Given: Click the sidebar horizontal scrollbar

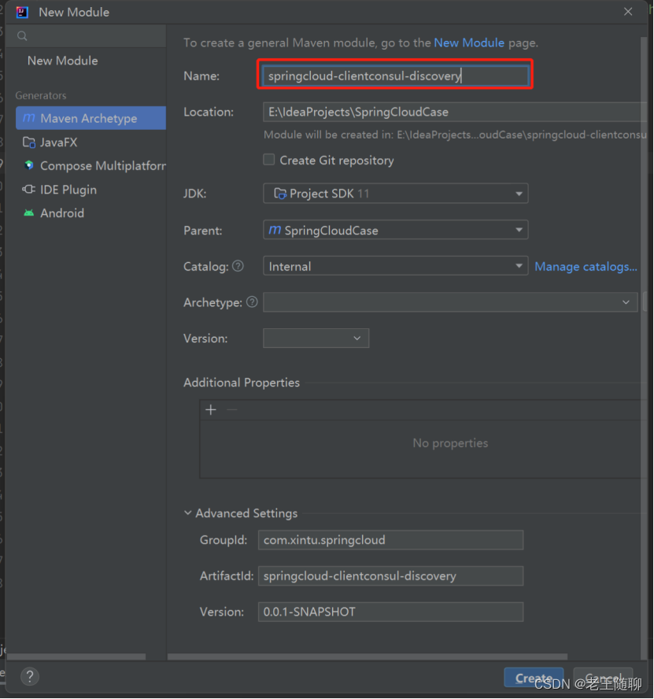Looking at the screenshot, I should pyautogui.click(x=76, y=656).
